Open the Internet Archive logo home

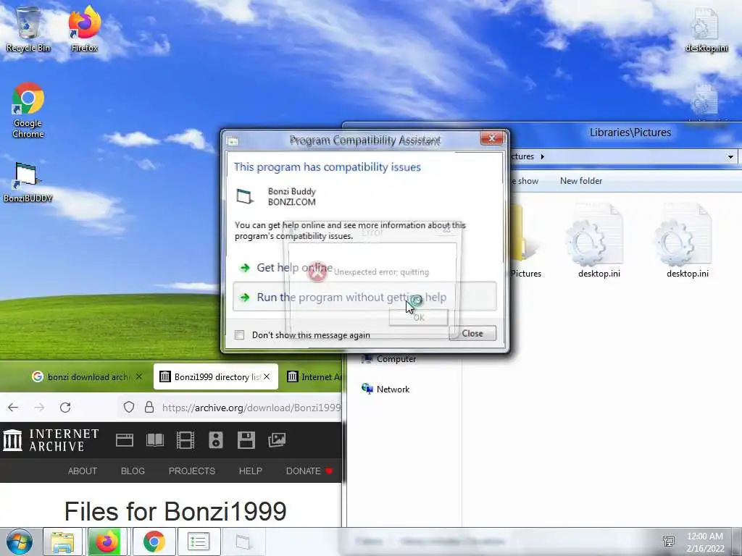coord(51,439)
